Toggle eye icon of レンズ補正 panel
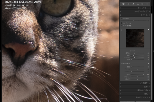Screen dimensions: 154x102 click(x=121, y=83)
